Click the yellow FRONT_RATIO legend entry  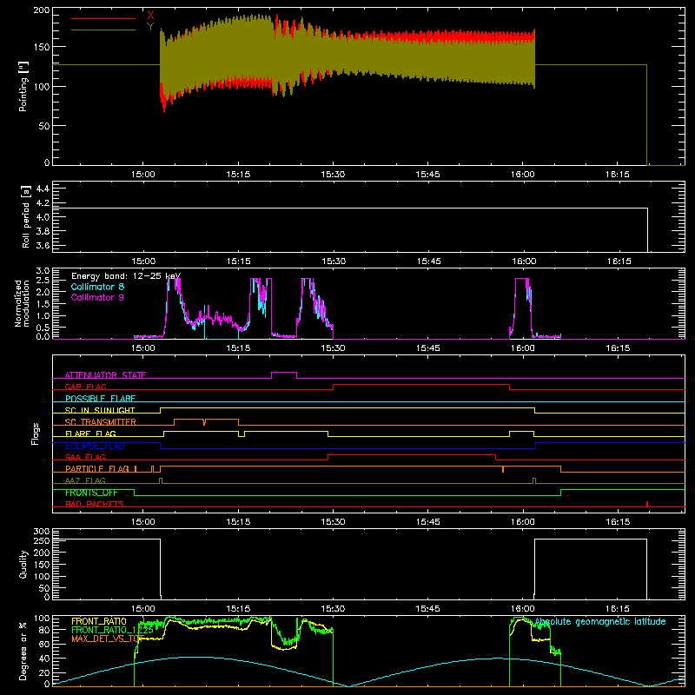pyautogui.click(x=99, y=621)
